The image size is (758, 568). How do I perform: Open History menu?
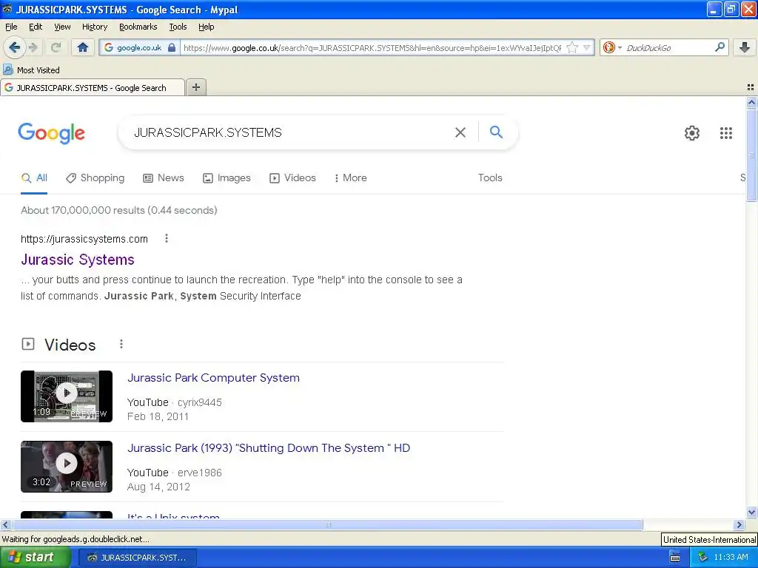pos(94,27)
